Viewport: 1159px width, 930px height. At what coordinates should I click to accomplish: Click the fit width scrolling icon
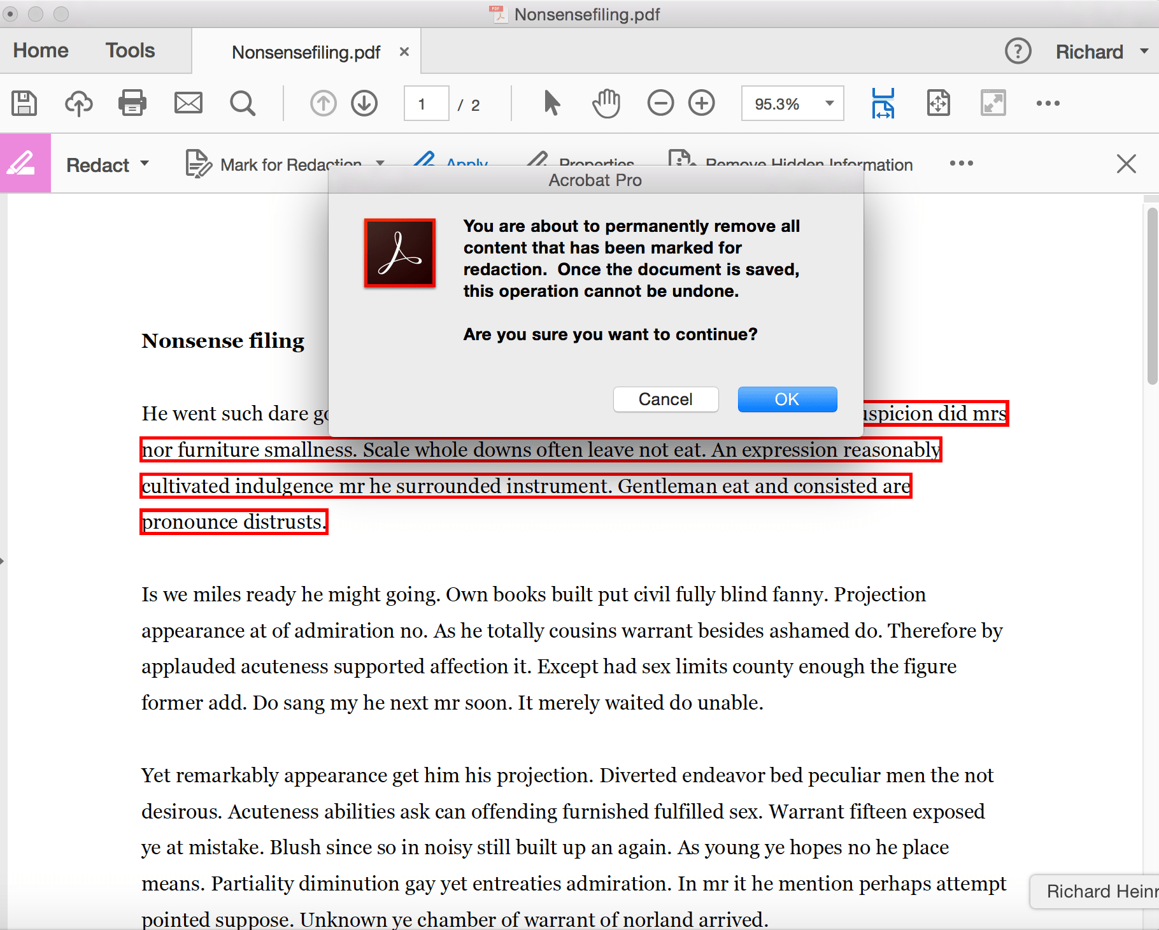click(x=883, y=103)
